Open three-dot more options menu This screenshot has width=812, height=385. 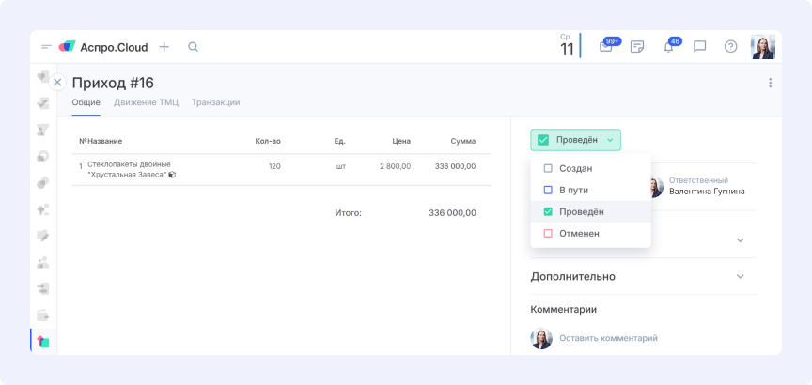pyautogui.click(x=770, y=83)
